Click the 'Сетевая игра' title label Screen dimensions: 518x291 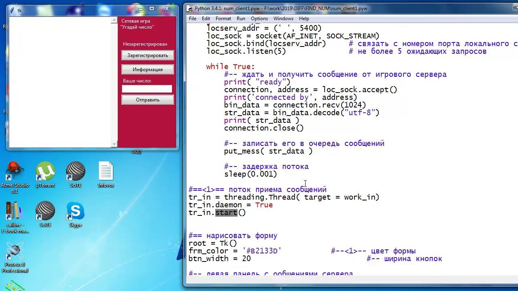[x=136, y=21]
